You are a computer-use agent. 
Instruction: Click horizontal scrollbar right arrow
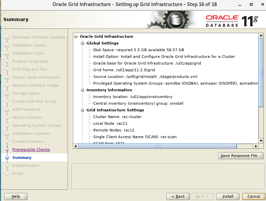point(256,146)
